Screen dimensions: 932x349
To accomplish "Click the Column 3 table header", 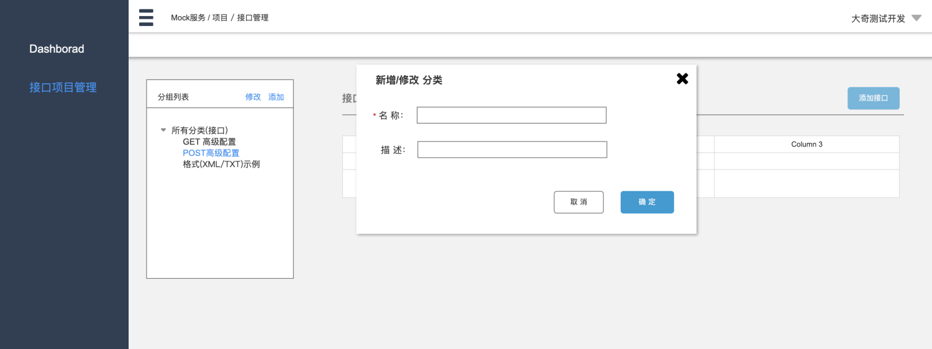I will tap(806, 144).
